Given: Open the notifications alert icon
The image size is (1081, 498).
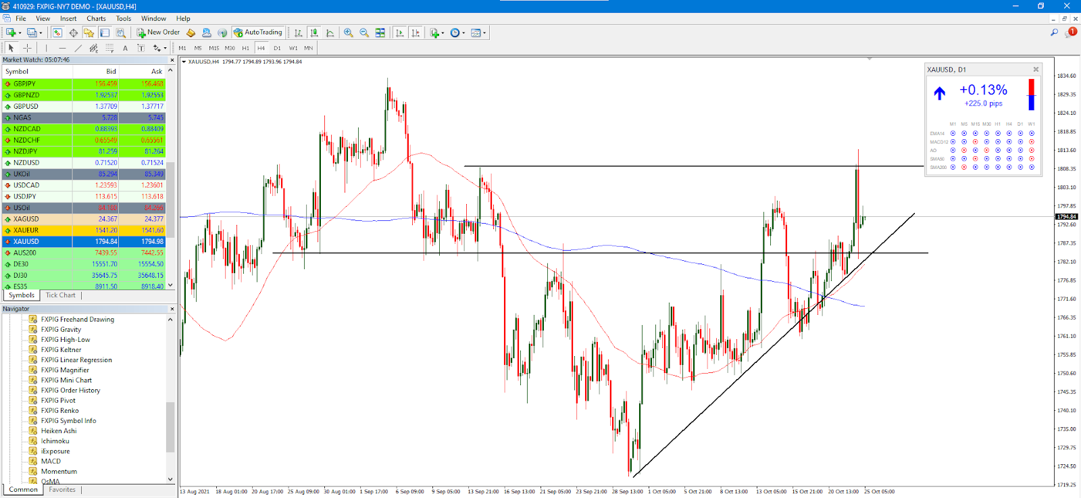Looking at the screenshot, I should 1071,32.
